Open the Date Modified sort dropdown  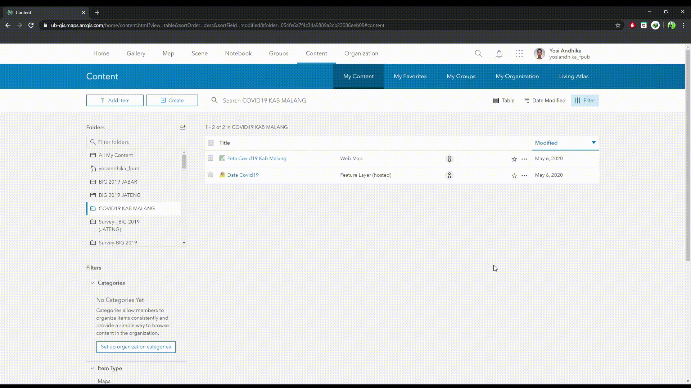pos(545,101)
